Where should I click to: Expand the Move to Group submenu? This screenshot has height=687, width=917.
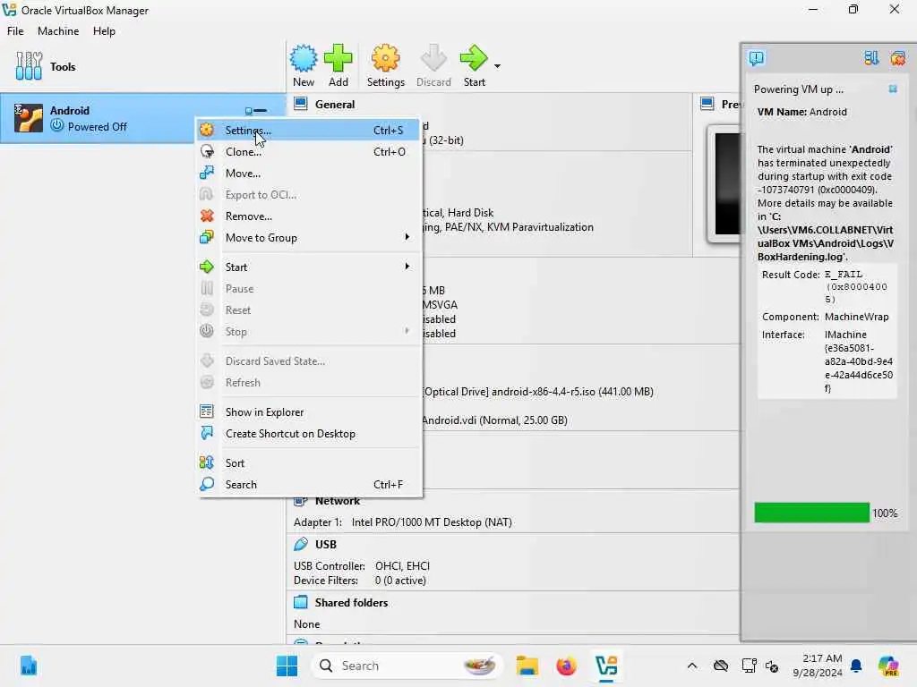(309, 238)
